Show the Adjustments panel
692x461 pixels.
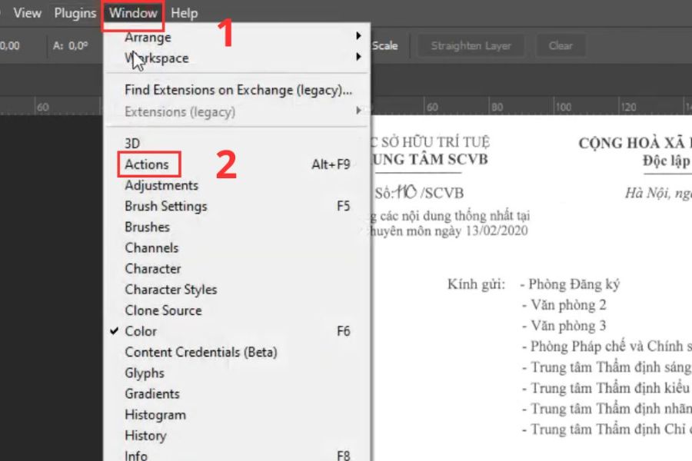point(161,185)
